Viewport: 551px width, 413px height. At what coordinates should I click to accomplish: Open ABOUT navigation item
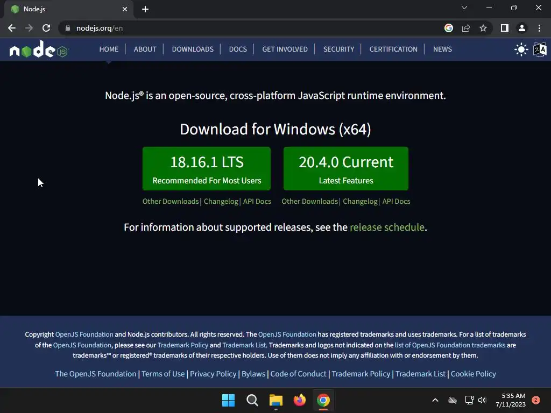[145, 49]
